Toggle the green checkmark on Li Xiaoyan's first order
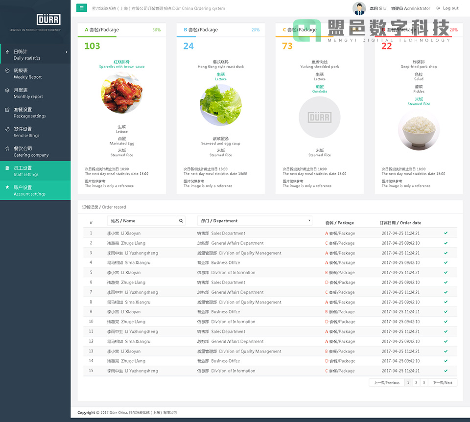 coord(445,233)
